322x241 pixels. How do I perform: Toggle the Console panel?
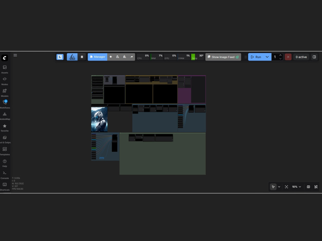coord(5,175)
